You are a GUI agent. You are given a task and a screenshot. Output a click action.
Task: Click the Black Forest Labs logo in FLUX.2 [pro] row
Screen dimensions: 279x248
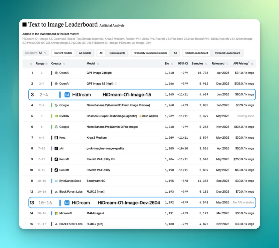pos(56,224)
